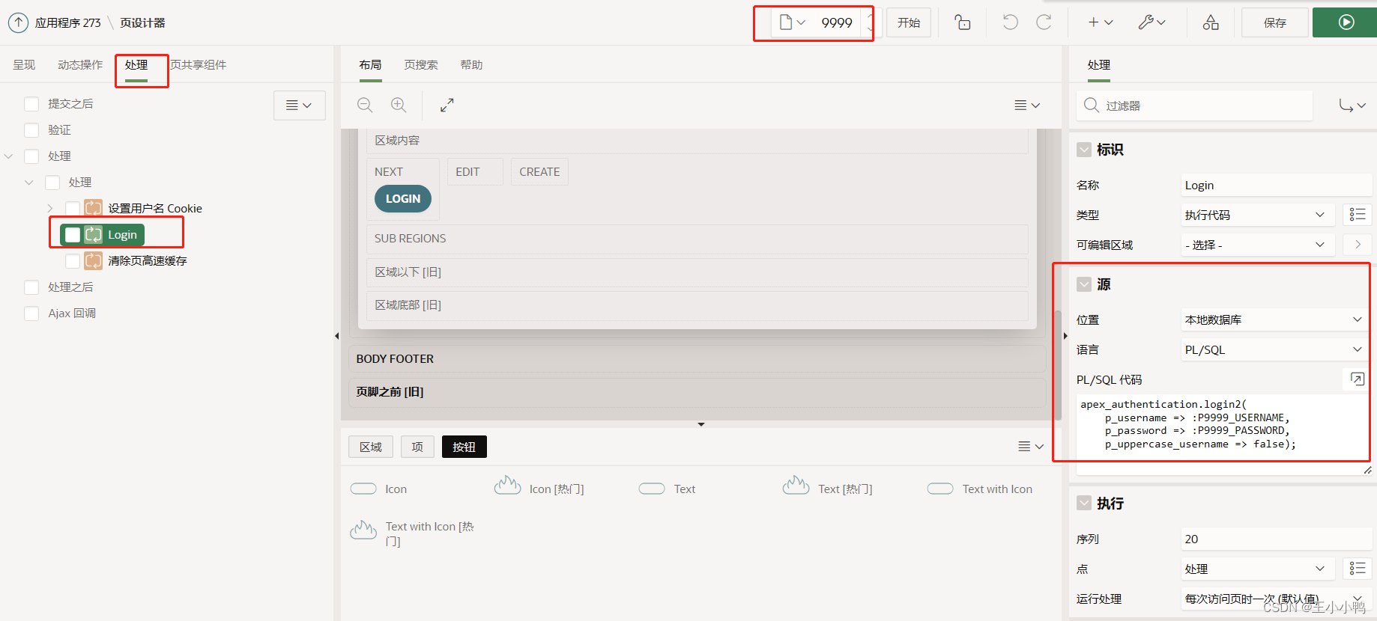Screen dimensions: 1377x621
Task: Check the 验证 checkbox
Action: [x=31, y=130]
